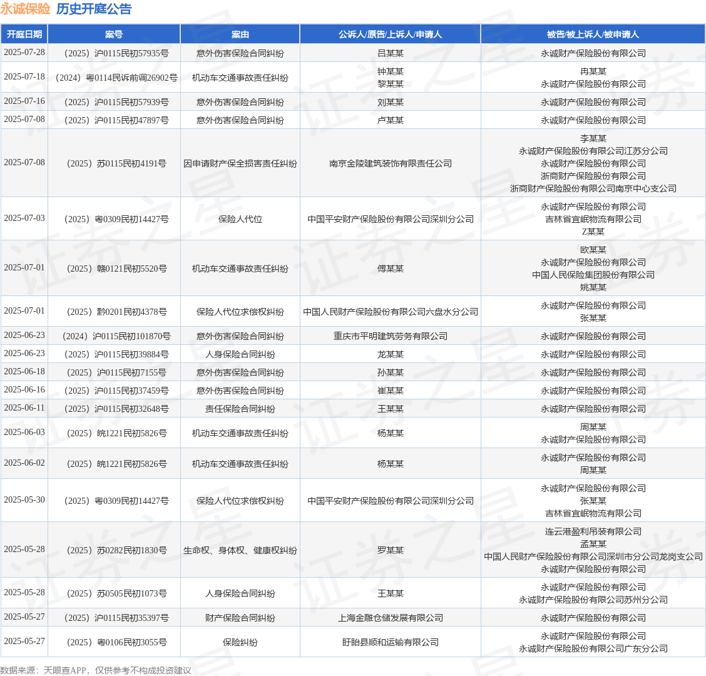706x676 pixels.
Task: Click plaintiff 上海金雕仓储发展有限公司
Action: (x=391, y=618)
